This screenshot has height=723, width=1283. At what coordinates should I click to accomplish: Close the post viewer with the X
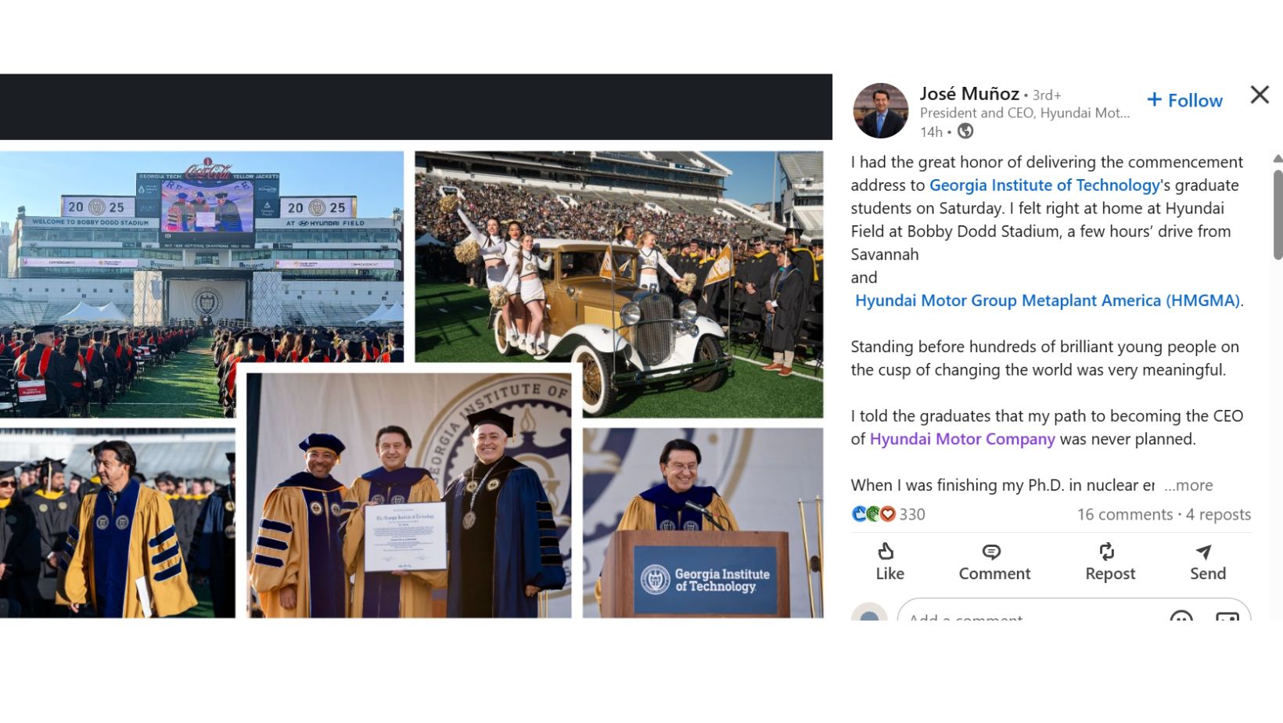tap(1260, 95)
